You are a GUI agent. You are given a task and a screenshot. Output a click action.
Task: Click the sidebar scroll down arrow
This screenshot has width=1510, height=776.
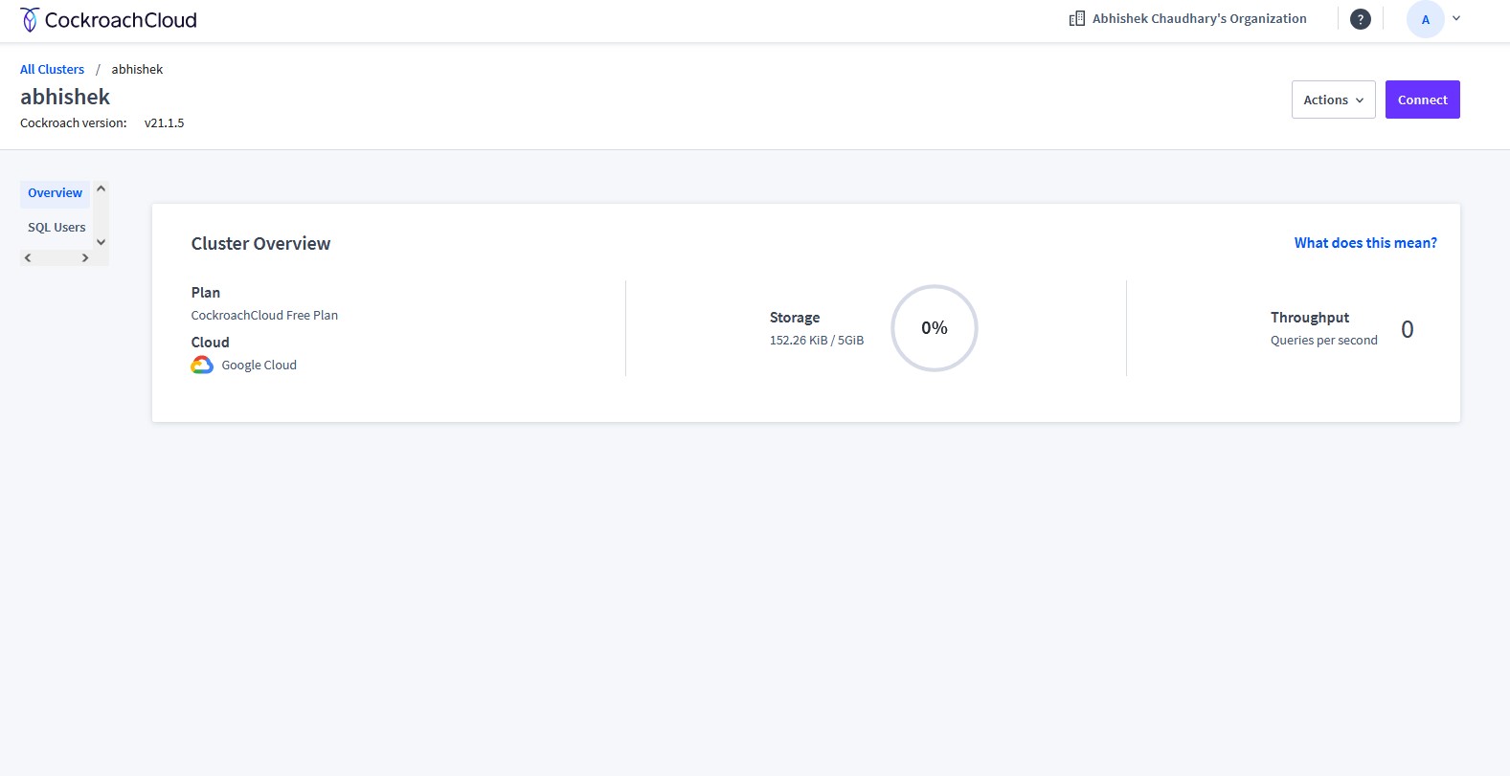point(101,242)
